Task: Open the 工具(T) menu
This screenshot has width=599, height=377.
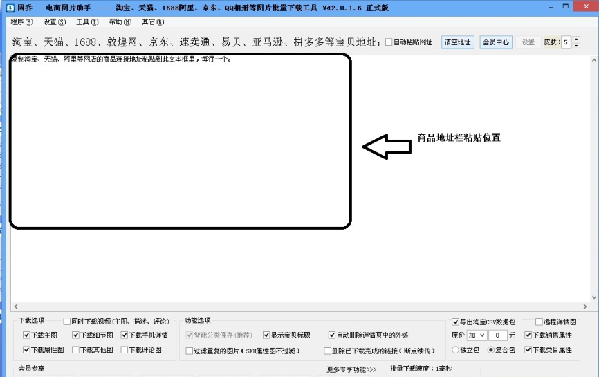Action: (x=87, y=21)
